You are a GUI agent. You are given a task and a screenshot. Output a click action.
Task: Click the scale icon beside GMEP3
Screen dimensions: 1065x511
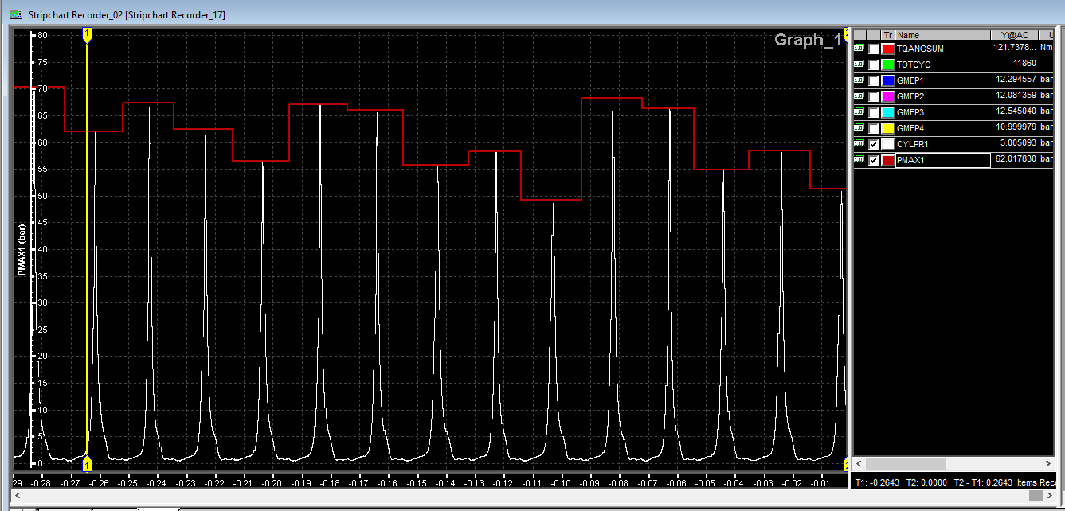point(859,112)
